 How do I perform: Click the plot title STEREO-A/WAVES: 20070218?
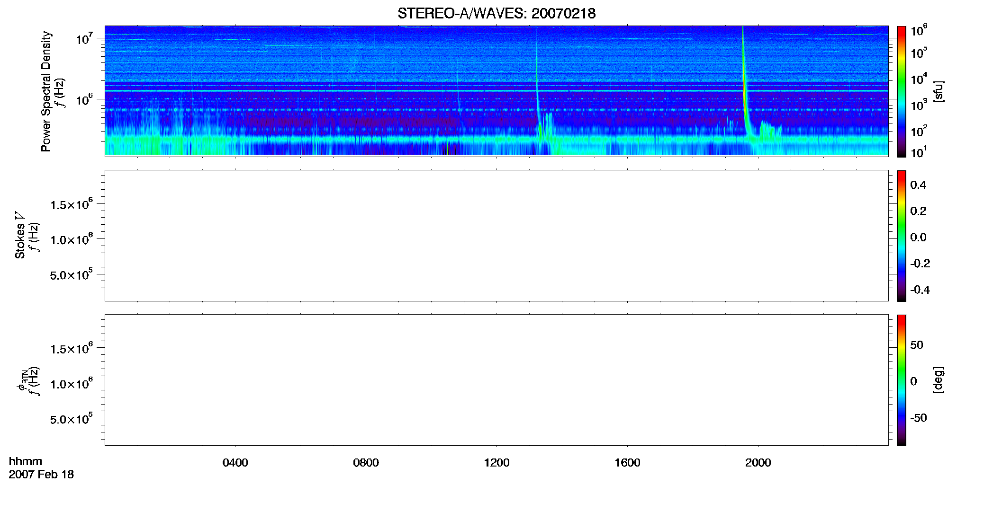496,13
